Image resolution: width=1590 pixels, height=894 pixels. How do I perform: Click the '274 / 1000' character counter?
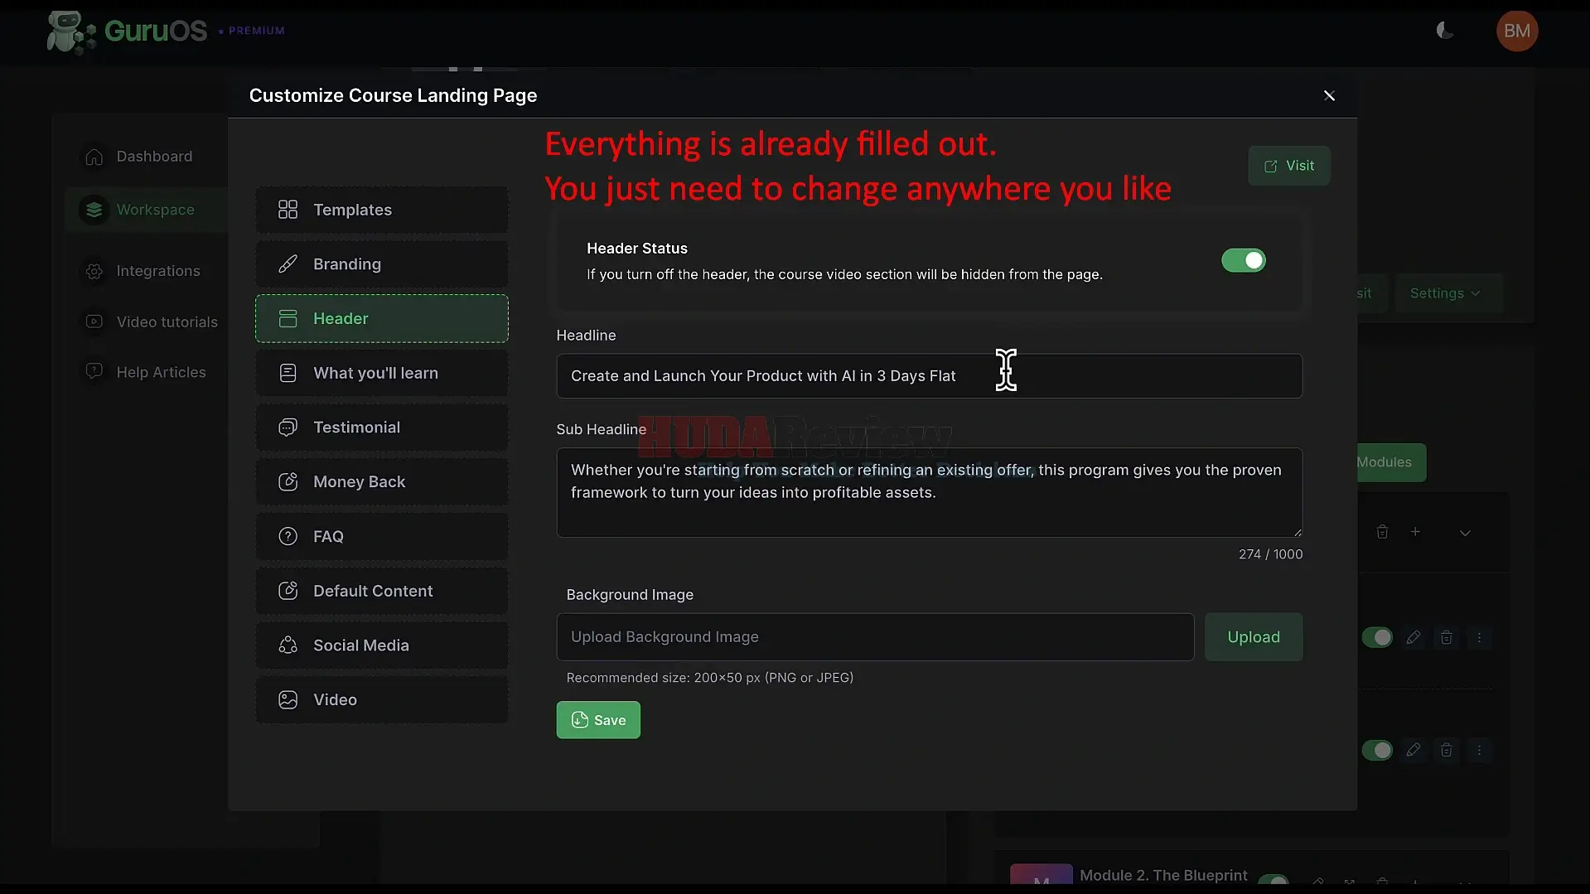coord(1270,554)
